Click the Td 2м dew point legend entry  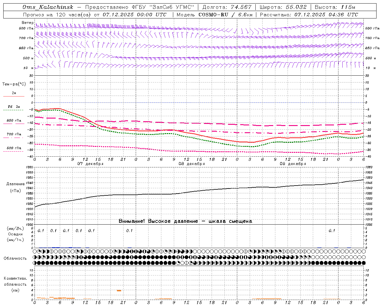(x=14, y=107)
